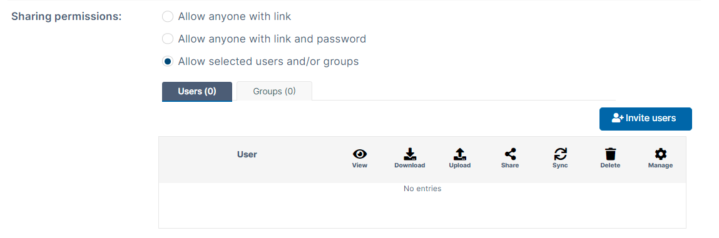This screenshot has width=719, height=238.
Task: Select 'Allow selected users and/or groups' radio
Action: pyautogui.click(x=168, y=61)
